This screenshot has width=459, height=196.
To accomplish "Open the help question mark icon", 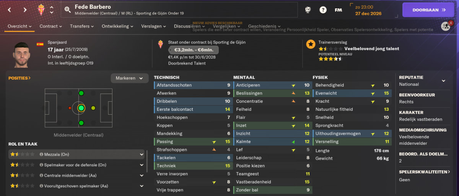I will click(323, 10).
